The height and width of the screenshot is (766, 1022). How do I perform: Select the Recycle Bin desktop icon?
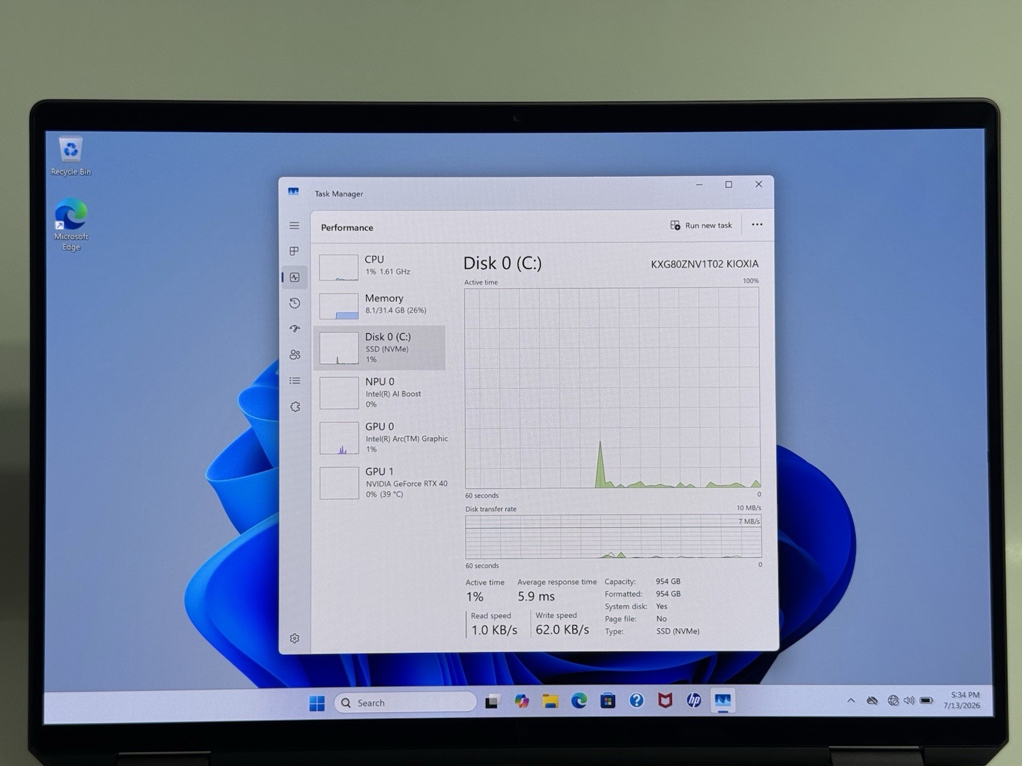click(x=71, y=156)
